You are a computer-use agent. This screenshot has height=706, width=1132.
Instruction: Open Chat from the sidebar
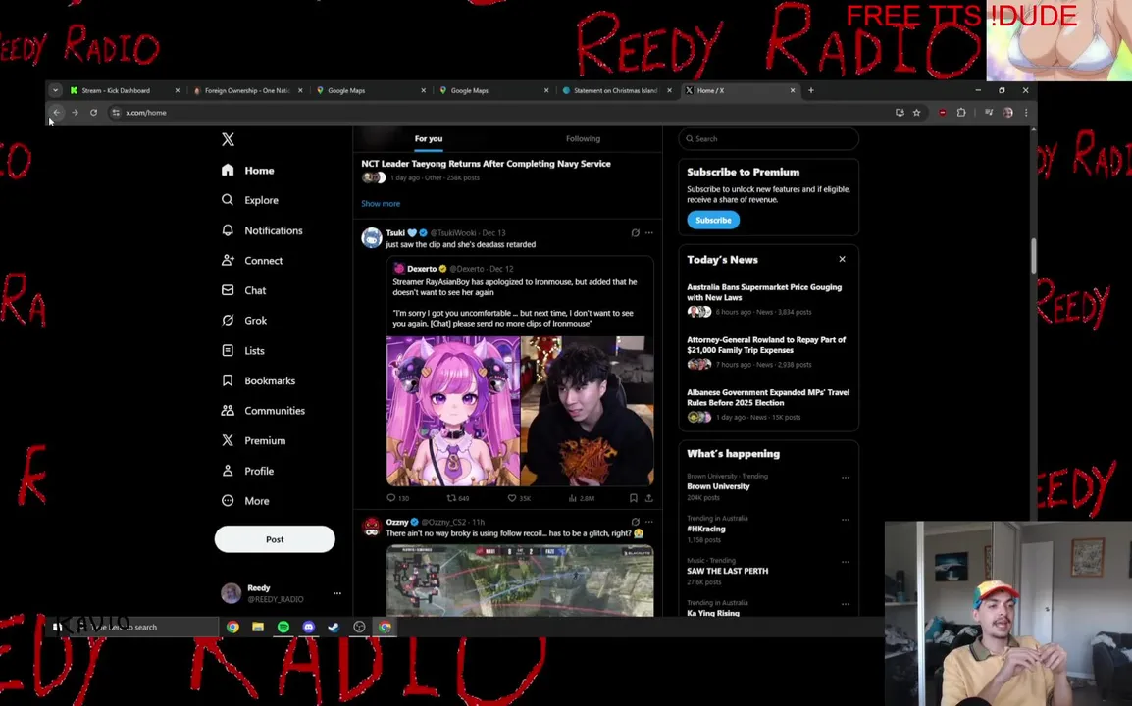point(244,290)
